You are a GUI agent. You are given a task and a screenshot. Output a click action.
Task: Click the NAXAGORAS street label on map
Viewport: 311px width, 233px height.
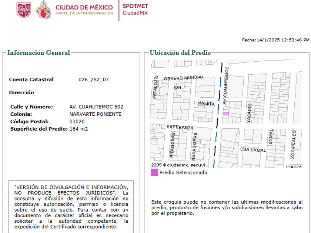[194, 147]
